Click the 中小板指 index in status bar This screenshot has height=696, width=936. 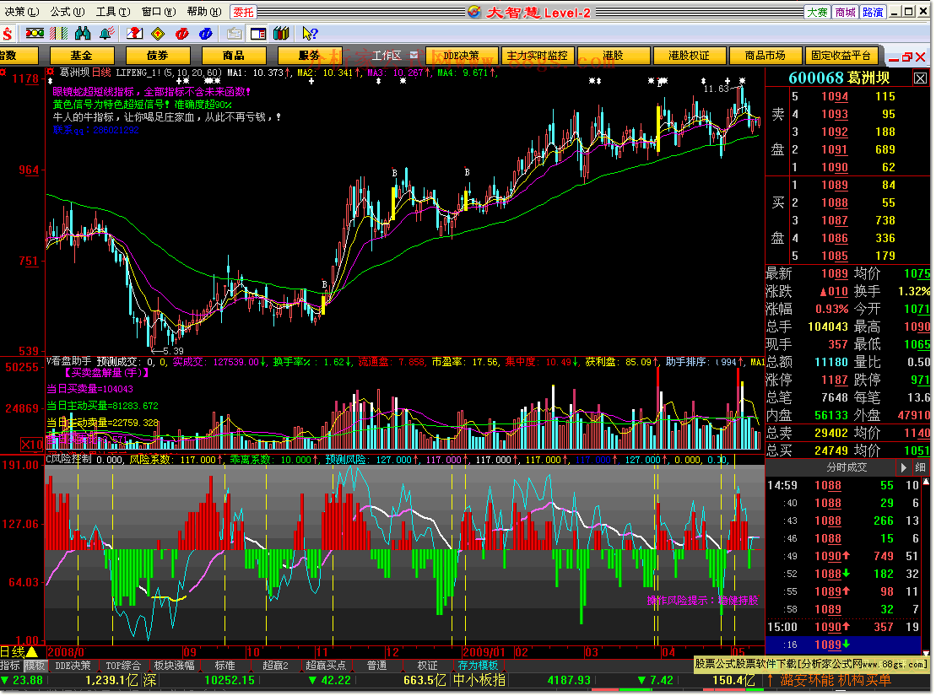click(479, 681)
